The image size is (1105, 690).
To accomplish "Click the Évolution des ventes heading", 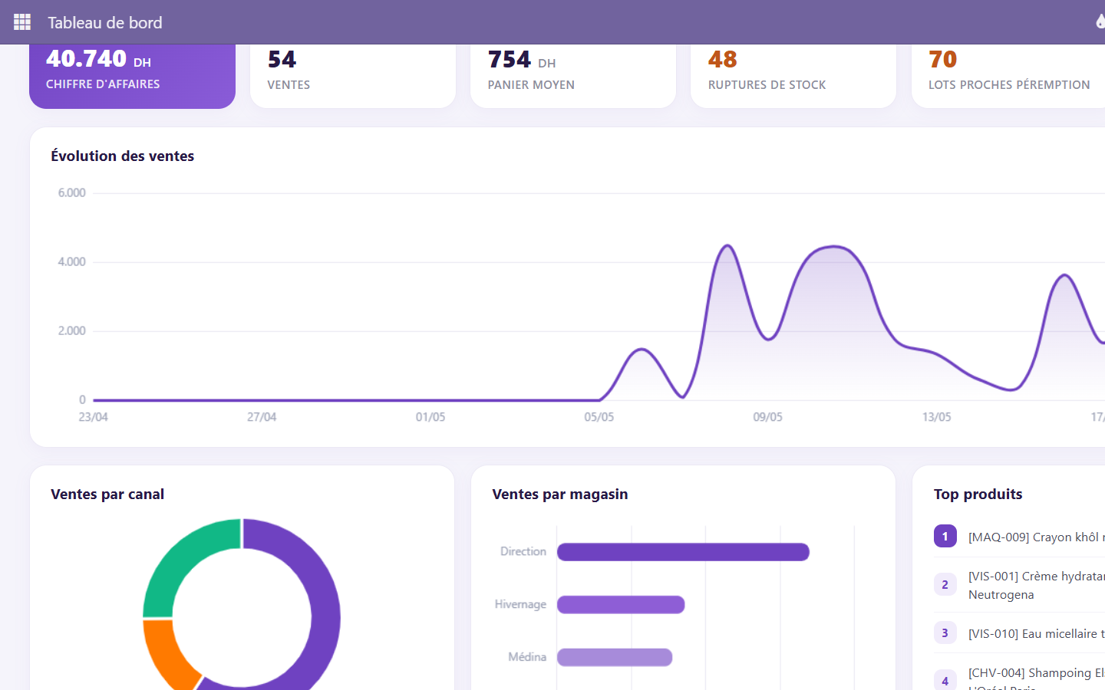I will (123, 156).
